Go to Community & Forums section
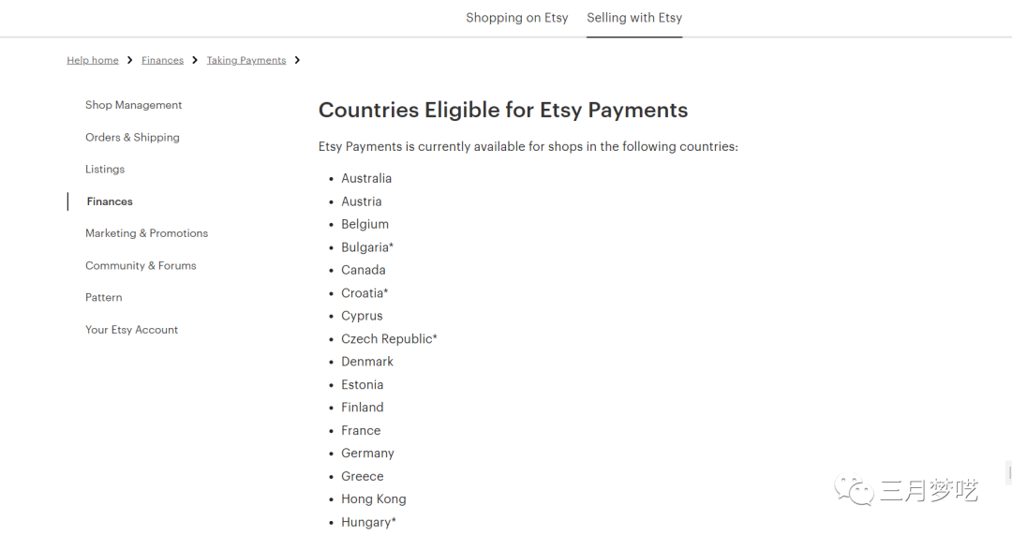The height and width of the screenshot is (535, 1012). [x=141, y=266]
